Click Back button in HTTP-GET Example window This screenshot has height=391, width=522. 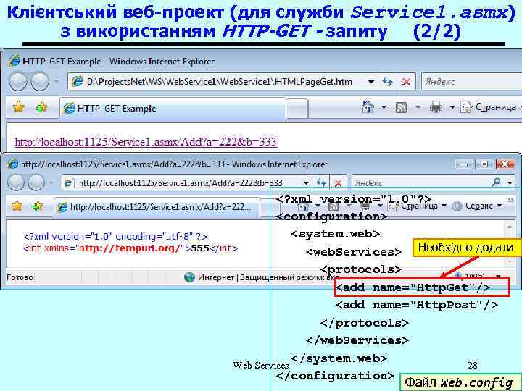click(18, 82)
